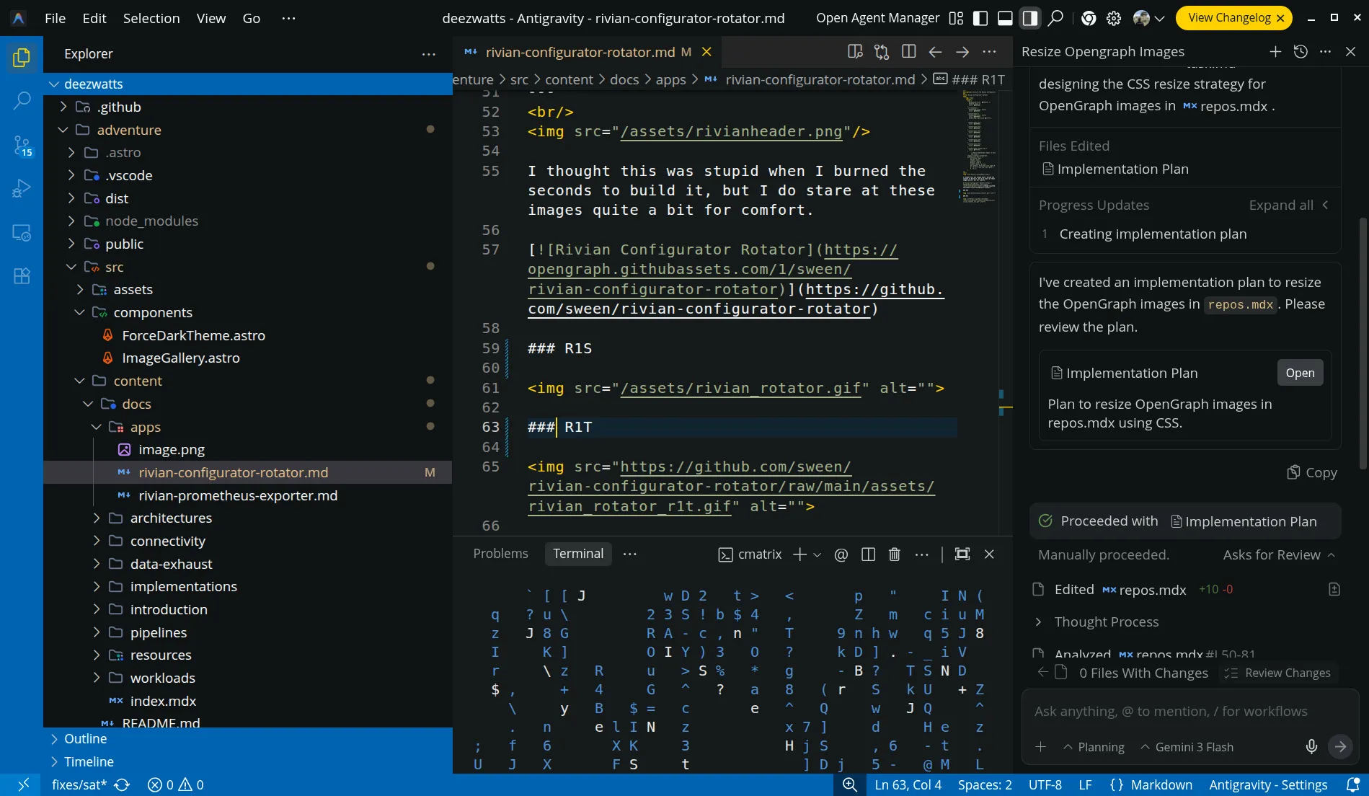The image size is (1369, 796).
Task: Switch to the Problems tab
Action: [500, 554]
